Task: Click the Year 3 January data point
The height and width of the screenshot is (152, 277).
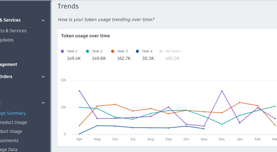Action: pos(240,102)
